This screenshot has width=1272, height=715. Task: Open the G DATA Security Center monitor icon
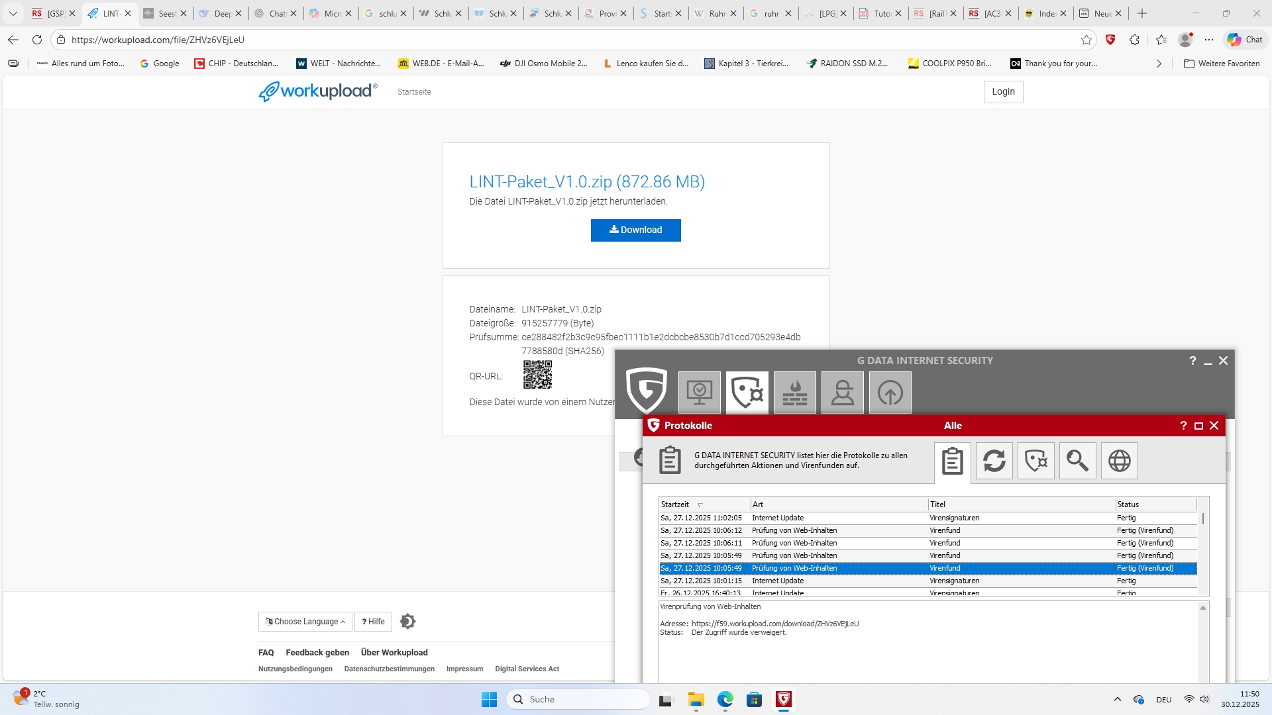coord(699,393)
